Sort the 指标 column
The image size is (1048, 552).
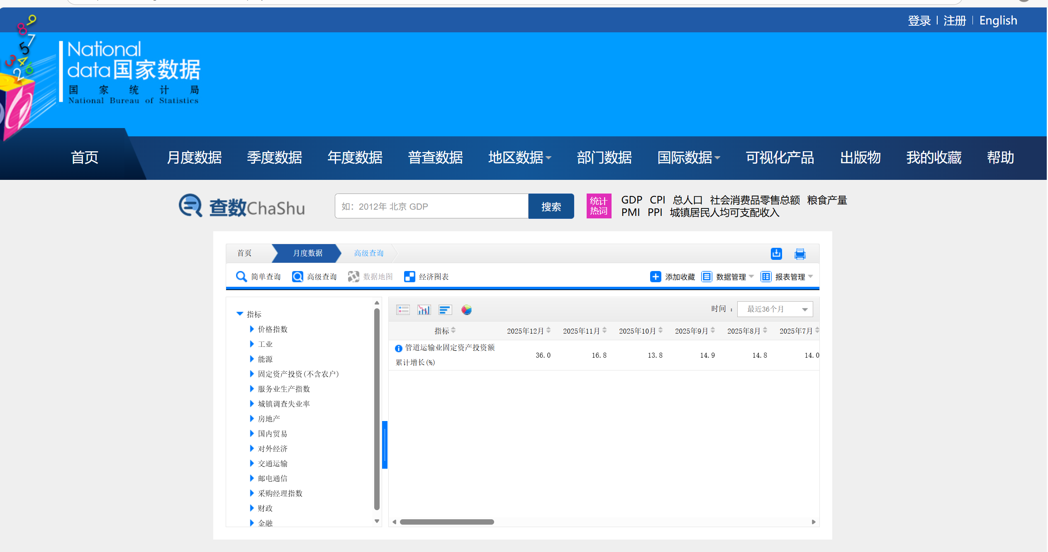pyautogui.click(x=453, y=330)
